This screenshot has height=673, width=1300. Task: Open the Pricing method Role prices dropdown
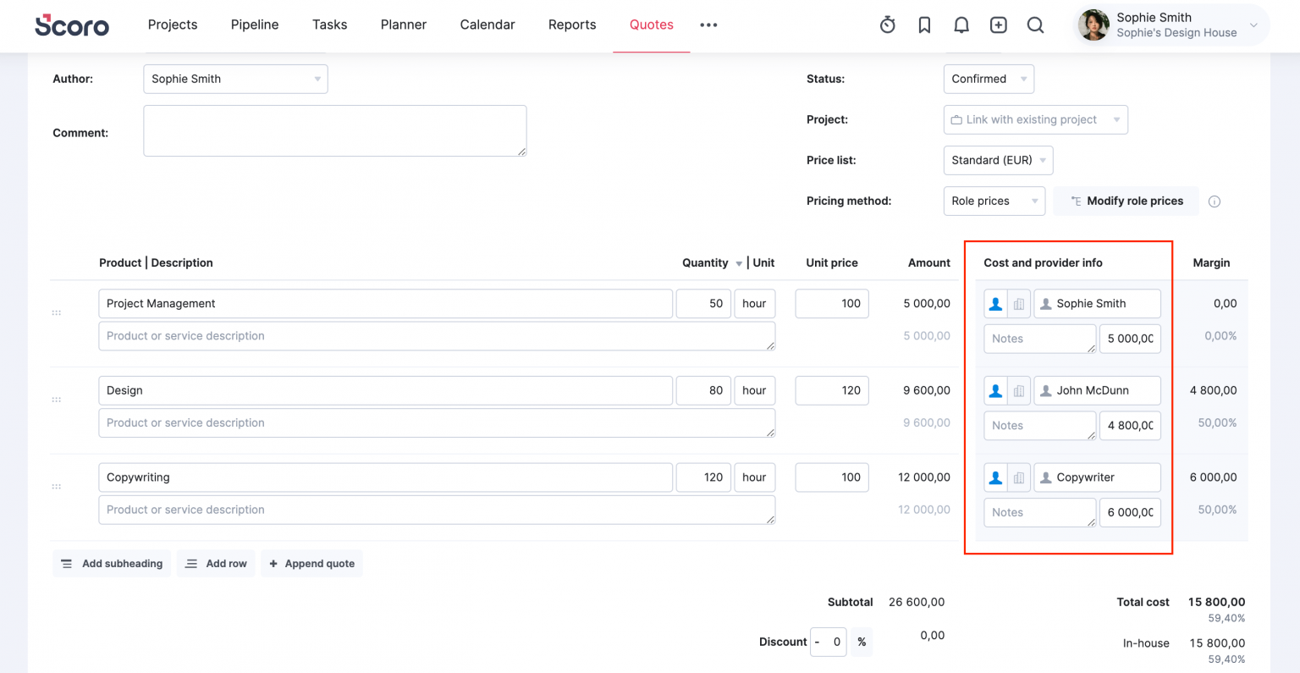994,201
